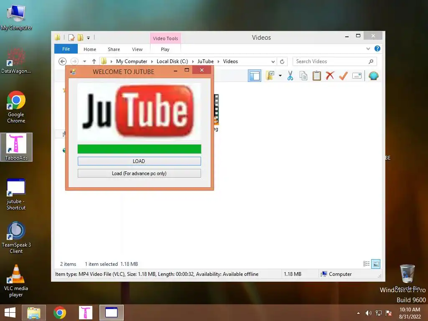The width and height of the screenshot is (428, 321).
Task: Click the JuTube window title bar icon
Action: 73,71
